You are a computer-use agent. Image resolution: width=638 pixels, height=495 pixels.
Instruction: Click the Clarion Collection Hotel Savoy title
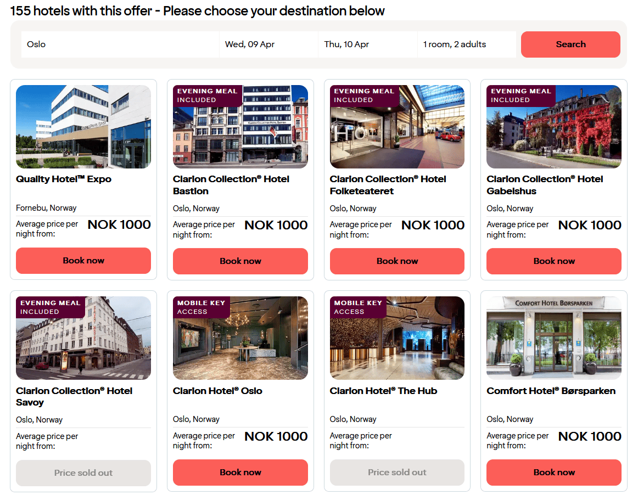[x=74, y=396]
